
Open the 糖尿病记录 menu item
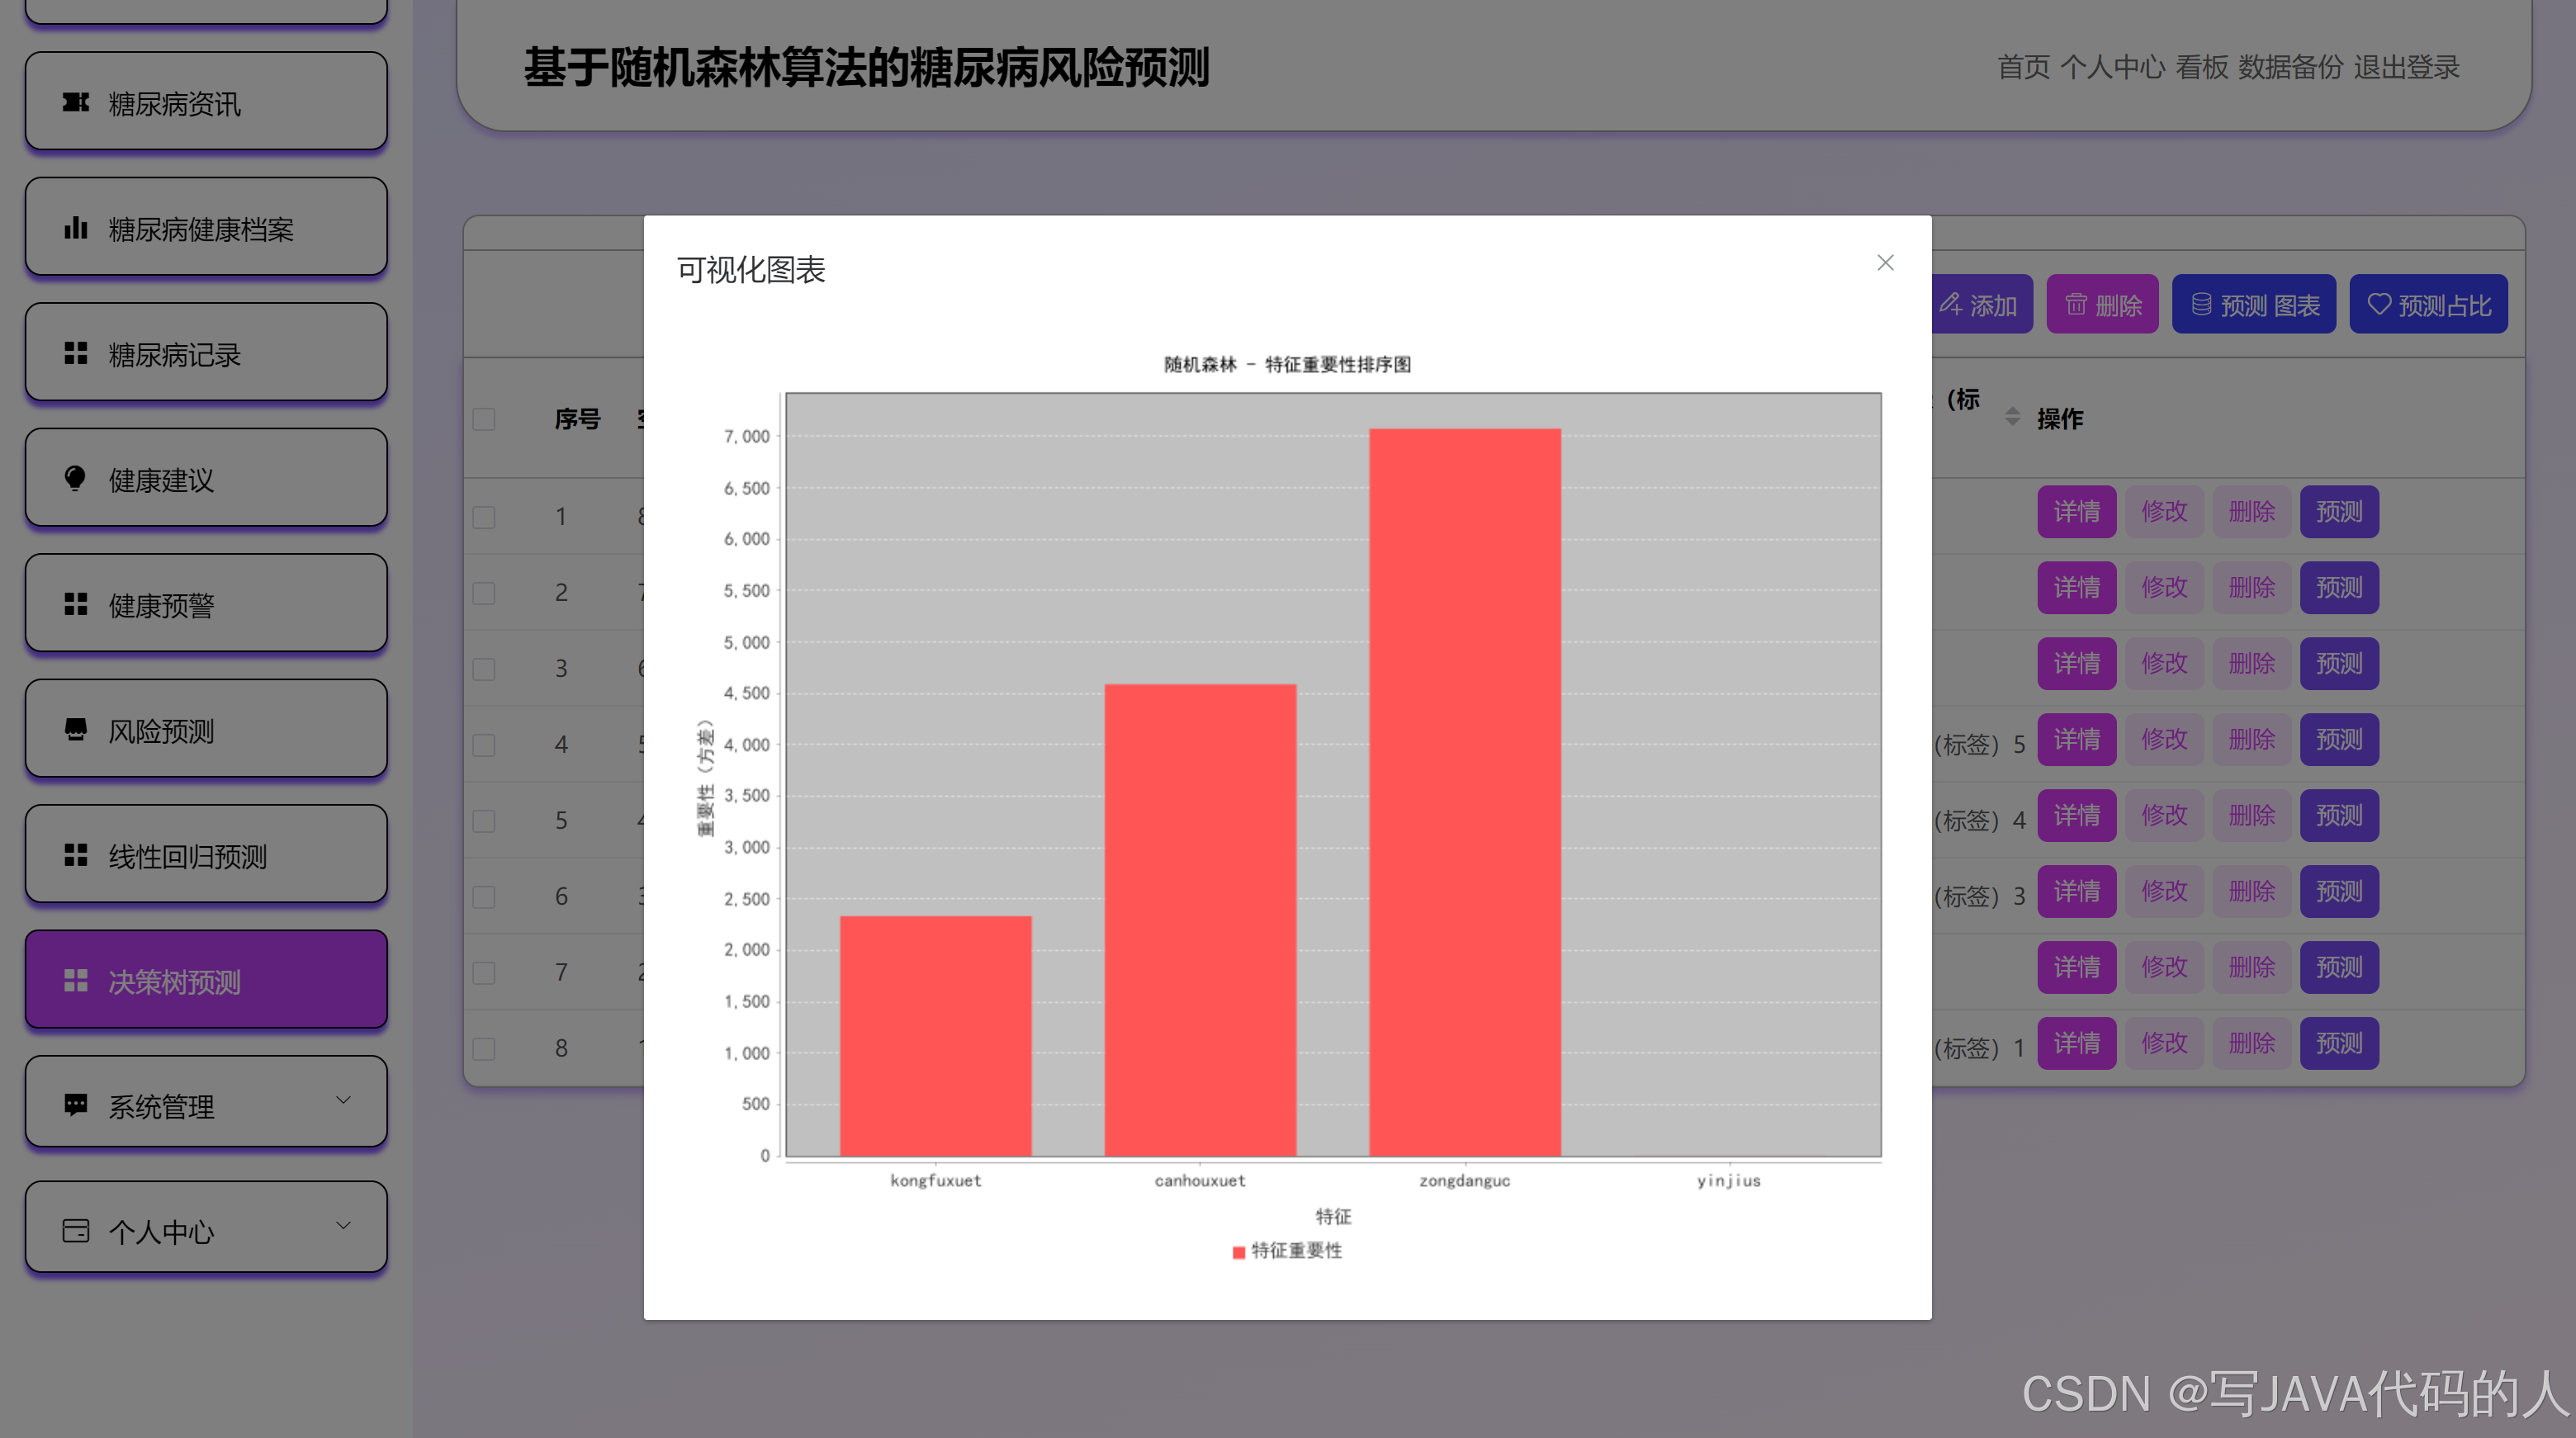click(x=206, y=353)
